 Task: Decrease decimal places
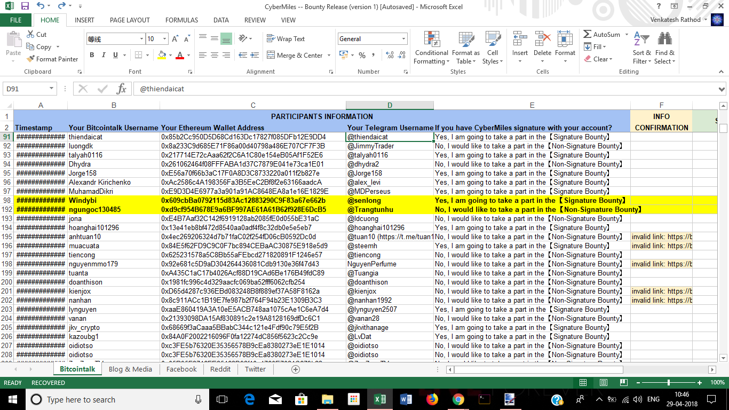(402, 55)
